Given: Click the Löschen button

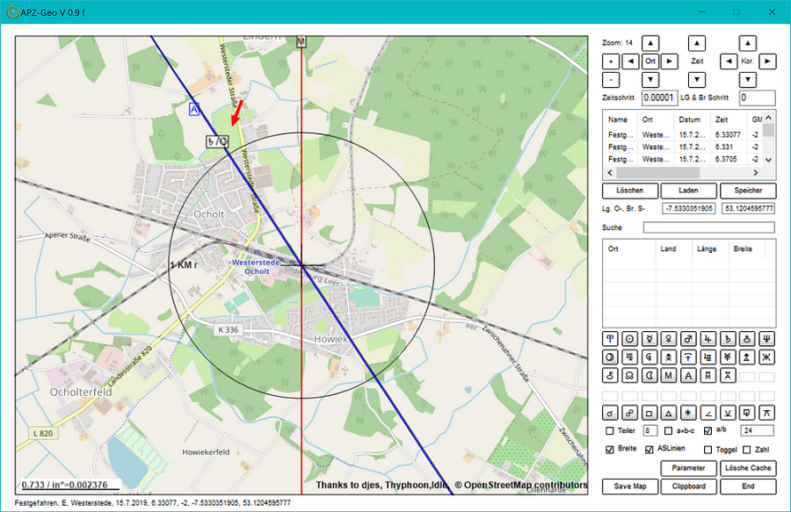Looking at the screenshot, I should (x=630, y=191).
